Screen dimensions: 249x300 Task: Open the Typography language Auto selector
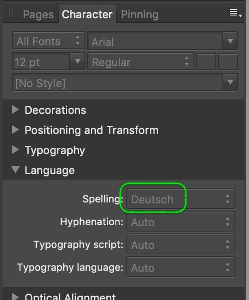coord(181,267)
